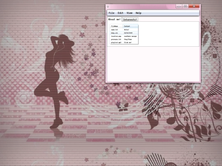
Task: Select the pronouns.txt row
Action: click(124, 39)
